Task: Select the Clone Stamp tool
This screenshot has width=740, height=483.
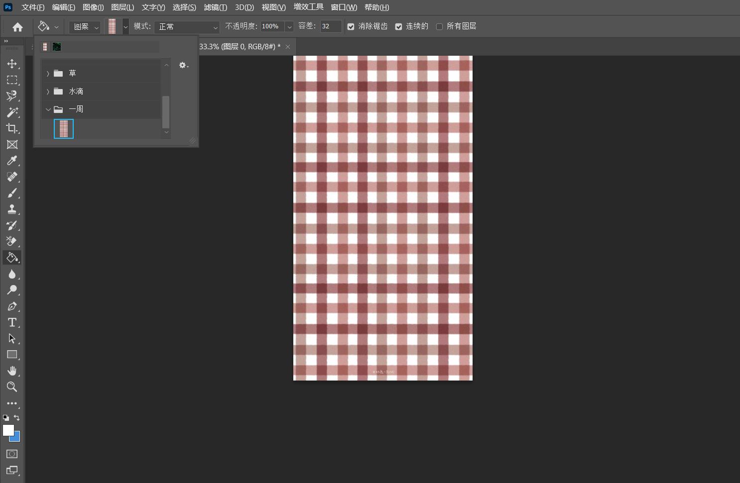Action: tap(12, 209)
